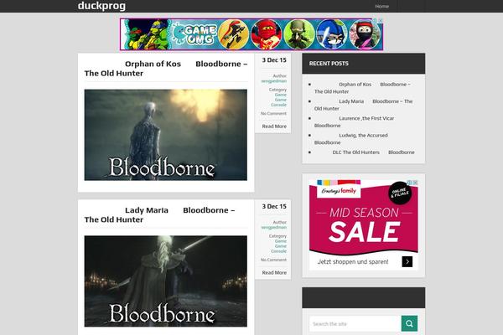The width and height of the screenshot is (503, 335).
Task: Click No Comment on Lady Maria post
Action: click(x=273, y=260)
